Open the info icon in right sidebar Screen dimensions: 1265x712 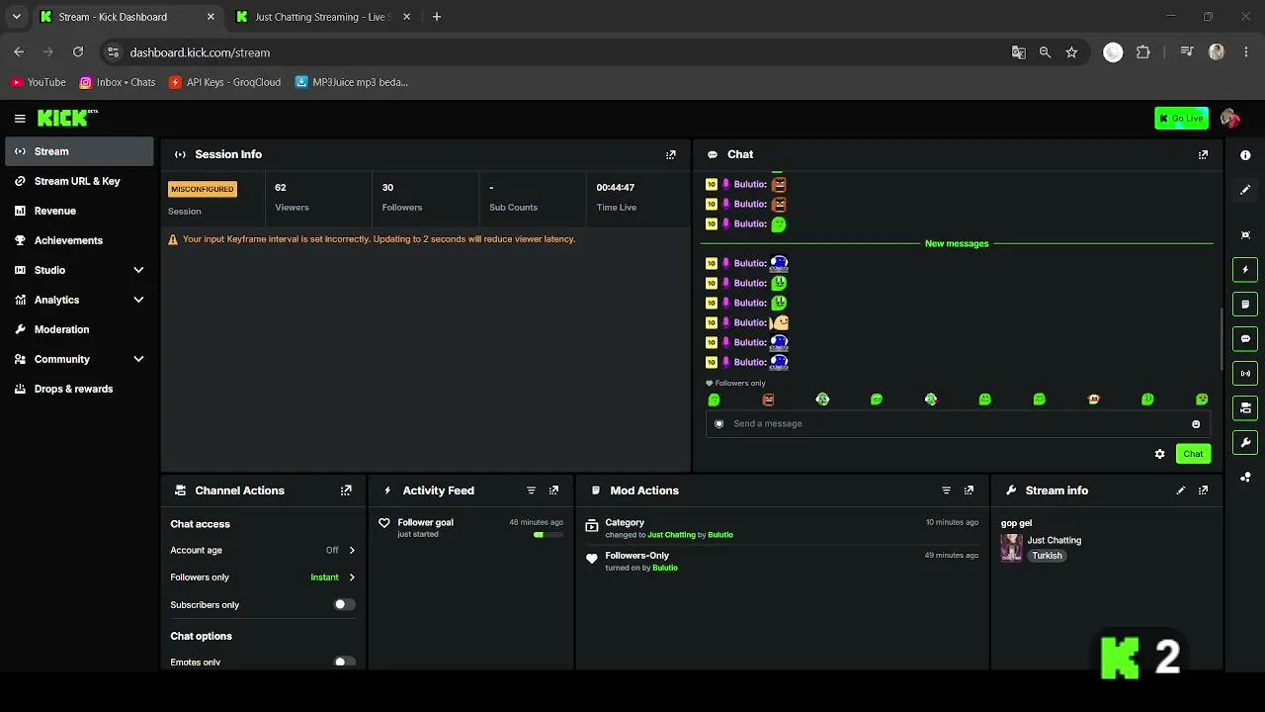click(1245, 155)
